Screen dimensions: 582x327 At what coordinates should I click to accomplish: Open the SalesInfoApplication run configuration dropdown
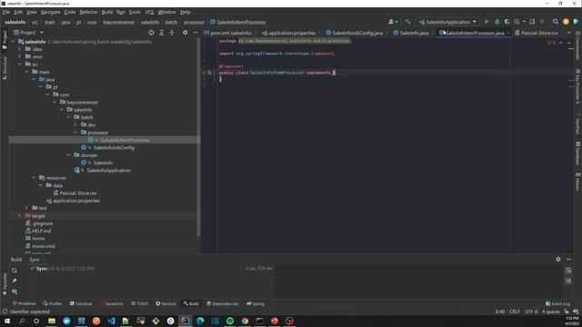(x=447, y=22)
